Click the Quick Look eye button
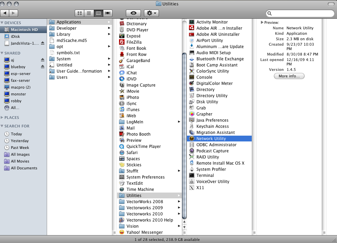337x243 pixels. (133, 13)
